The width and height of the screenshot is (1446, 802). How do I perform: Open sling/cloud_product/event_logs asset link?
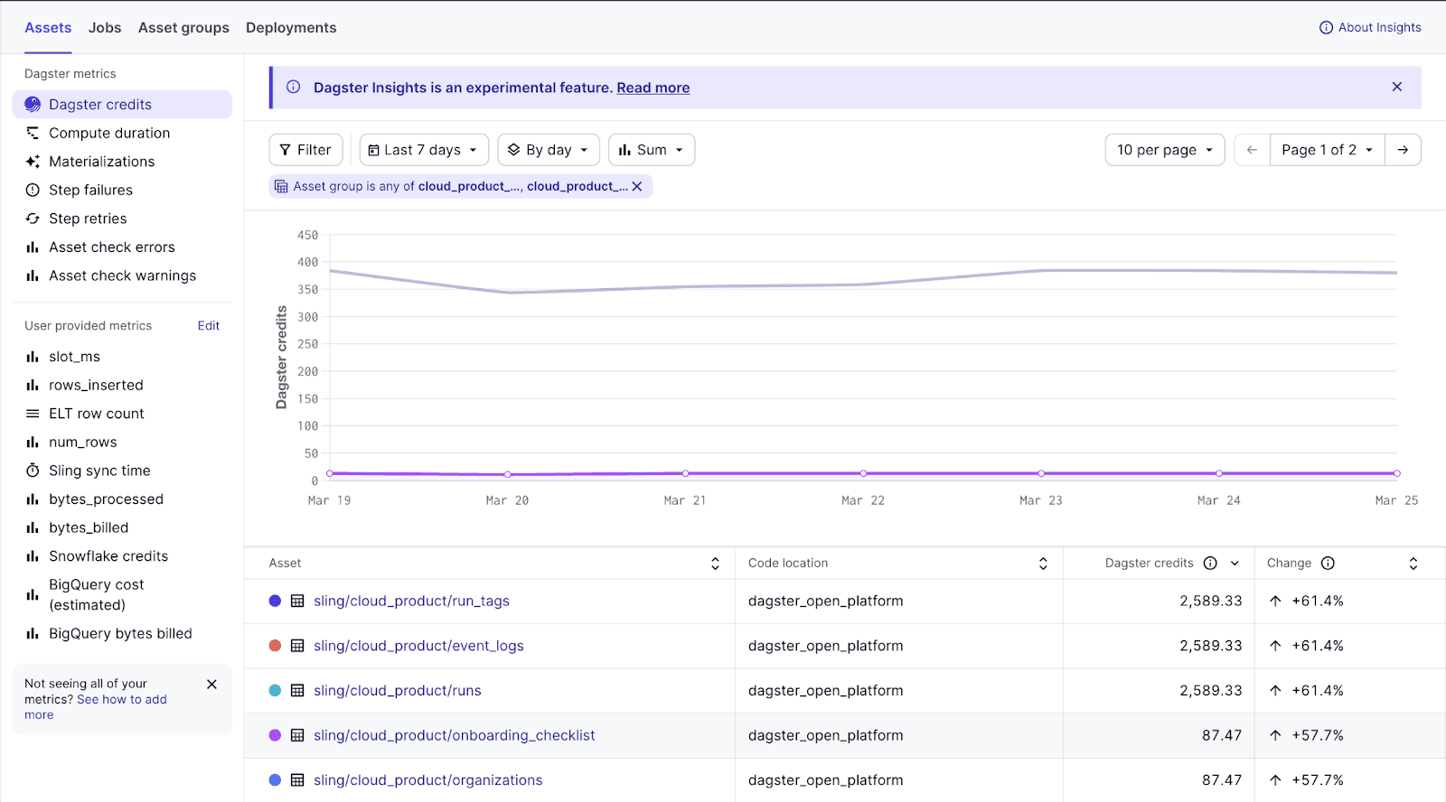[x=418, y=646]
